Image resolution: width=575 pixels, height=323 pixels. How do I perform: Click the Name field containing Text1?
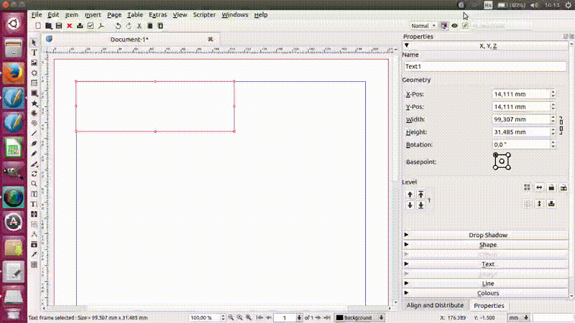[486, 66]
